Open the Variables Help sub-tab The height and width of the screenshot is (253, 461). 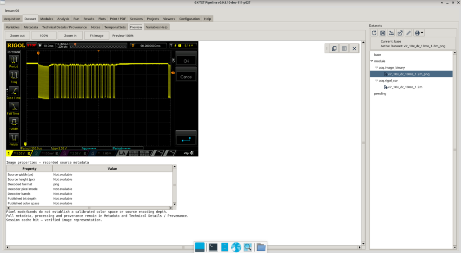157,27
